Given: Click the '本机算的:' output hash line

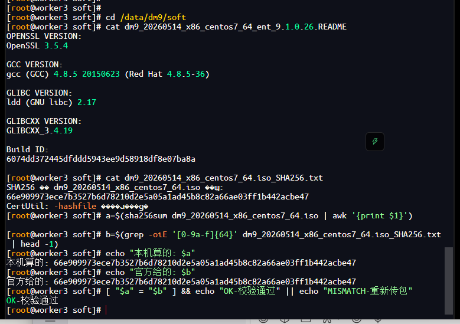Looking at the screenshot, I should point(181,263).
